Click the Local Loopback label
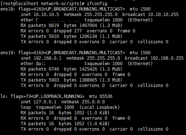The image size is (186, 135). coord(100,107)
